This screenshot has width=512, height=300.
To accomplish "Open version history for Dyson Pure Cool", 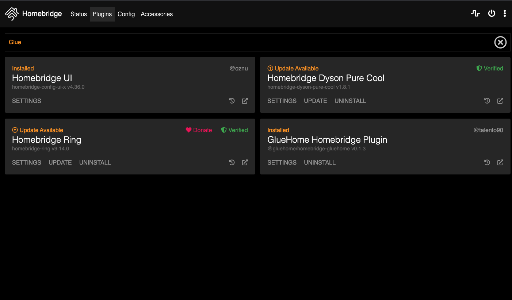I will tap(487, 101).
